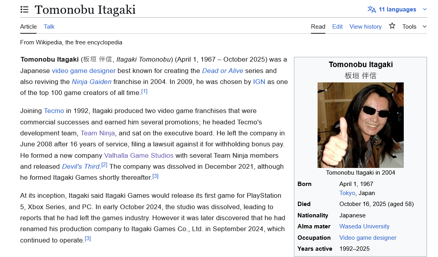Screen dimensions: 438x257
Task: Click 'October 16, 2025 (aged 58)' value
Action: (377, 204)
